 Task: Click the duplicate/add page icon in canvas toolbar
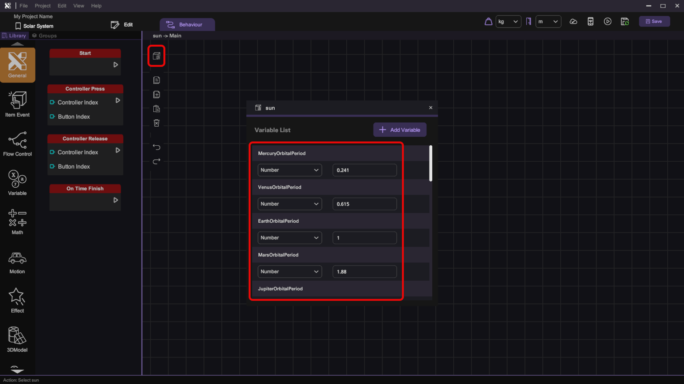(x=156, y=94)
